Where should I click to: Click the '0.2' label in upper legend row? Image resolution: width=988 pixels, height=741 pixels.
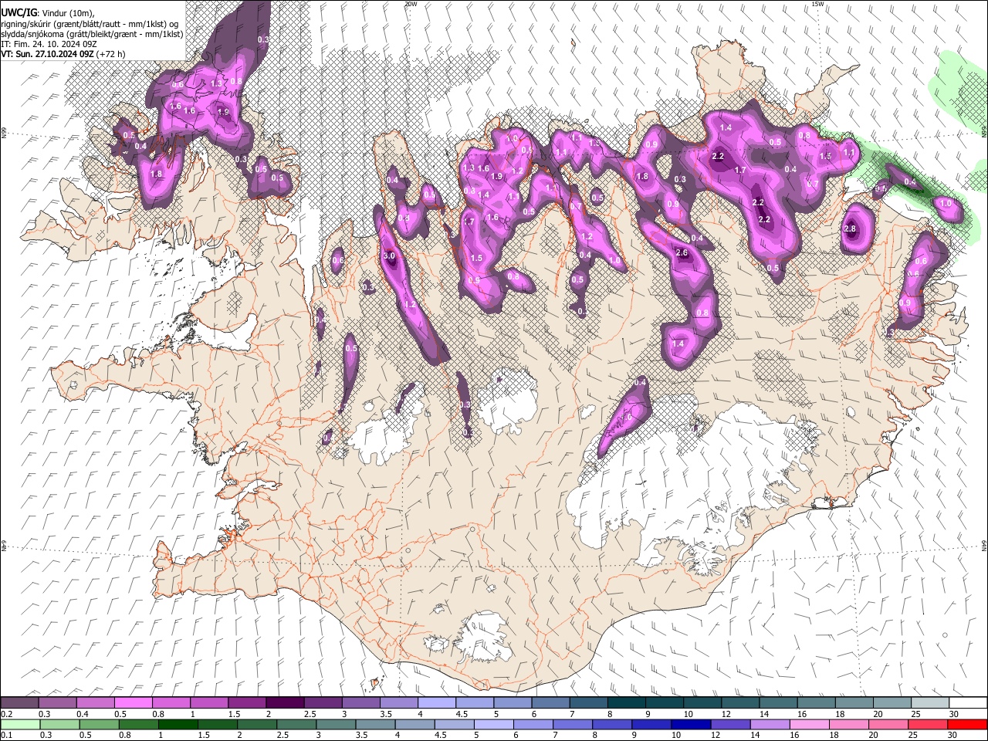[x=6, y=714]
